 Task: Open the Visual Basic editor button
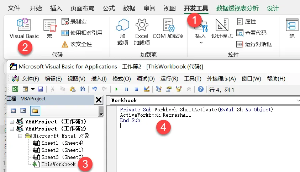click(24, 28)
